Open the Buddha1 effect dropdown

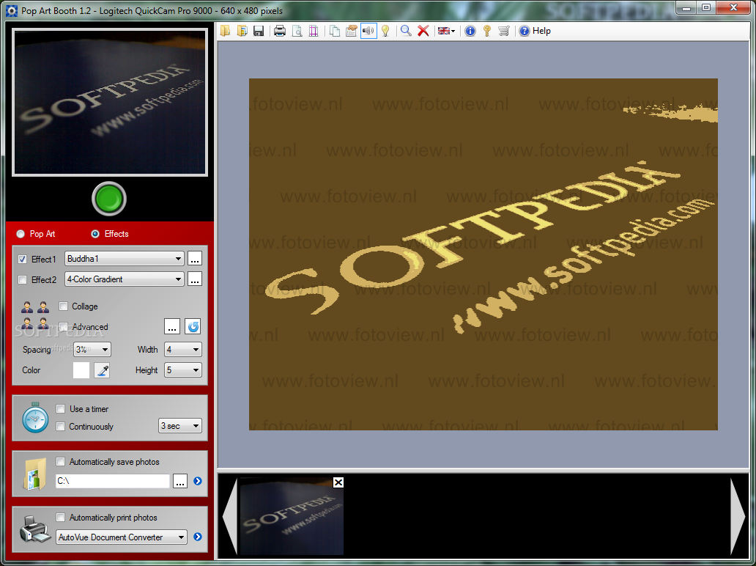coord(125,259)
